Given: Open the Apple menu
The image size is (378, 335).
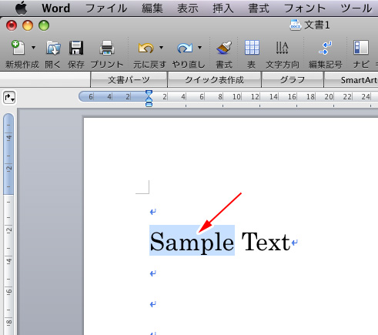Looking at the screenshot, I should point(21,8).
